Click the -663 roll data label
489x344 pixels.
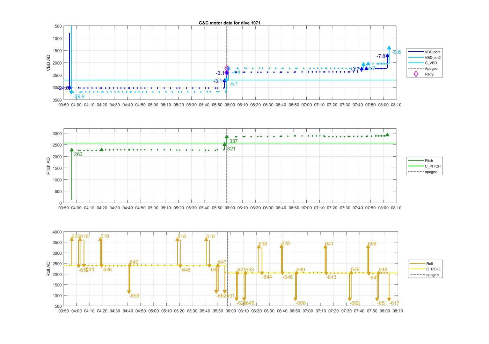tap(355, 303)
